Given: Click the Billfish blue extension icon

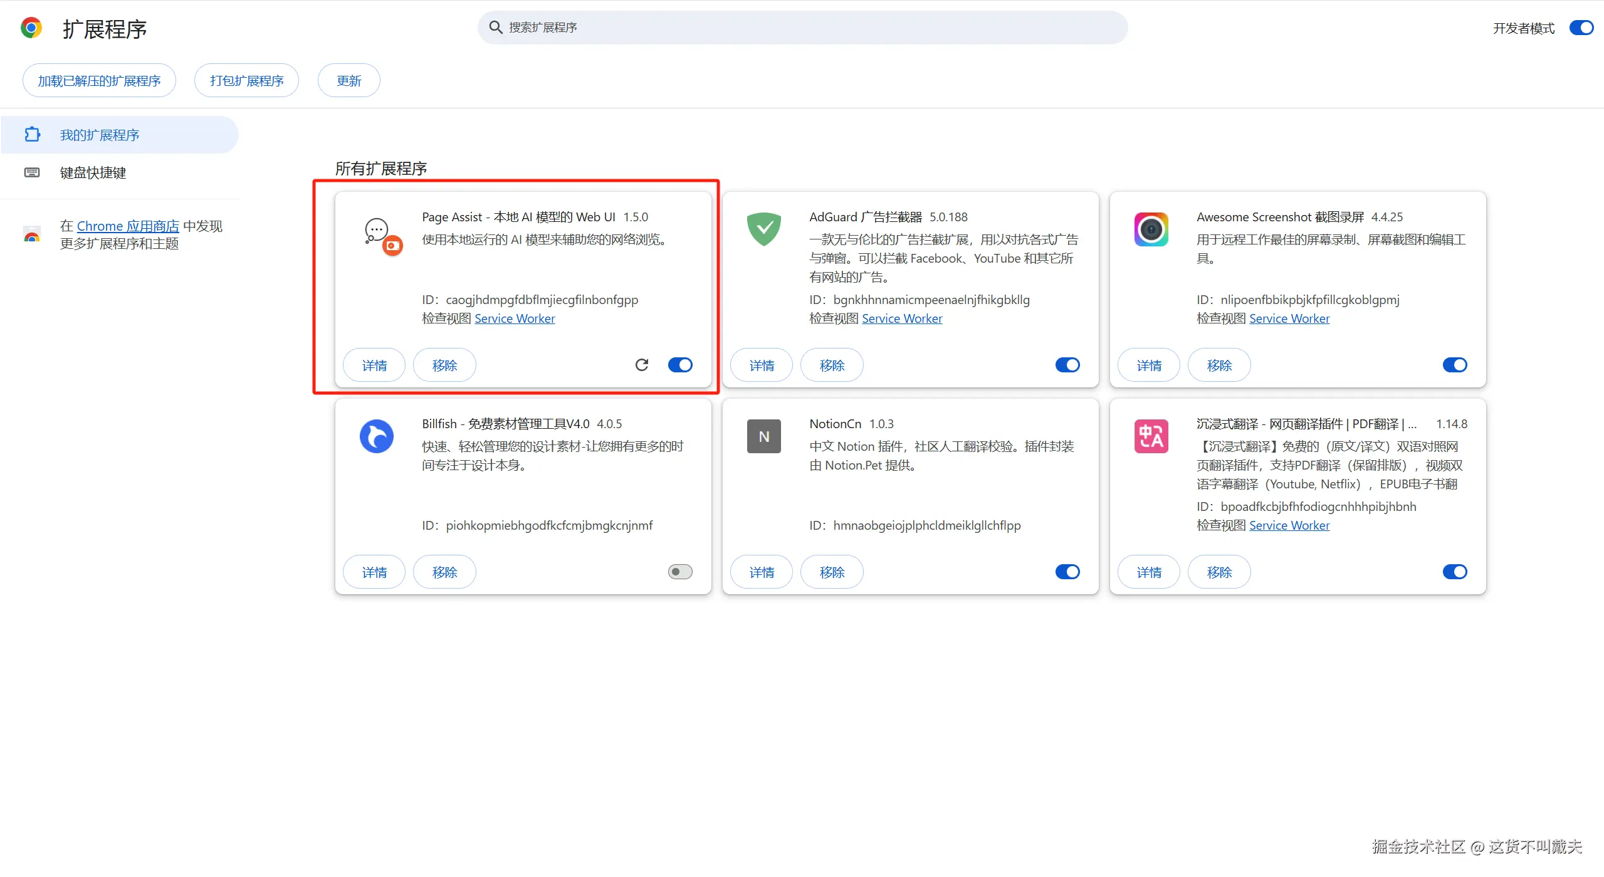Looking at the screenshot, I should click(377, 436).
